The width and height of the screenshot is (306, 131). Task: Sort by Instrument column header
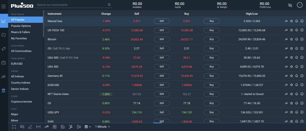[x=54, y=14]
